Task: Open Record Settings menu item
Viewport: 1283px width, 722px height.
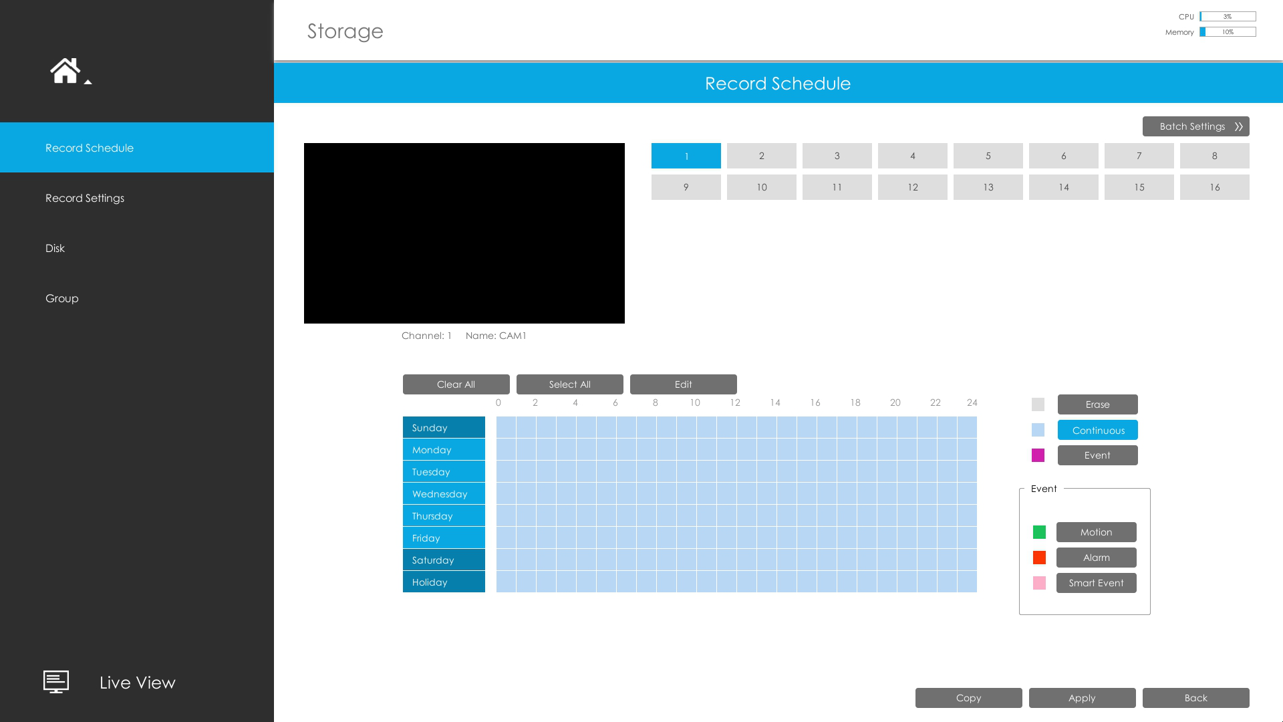Action: [x=136, y=197]
